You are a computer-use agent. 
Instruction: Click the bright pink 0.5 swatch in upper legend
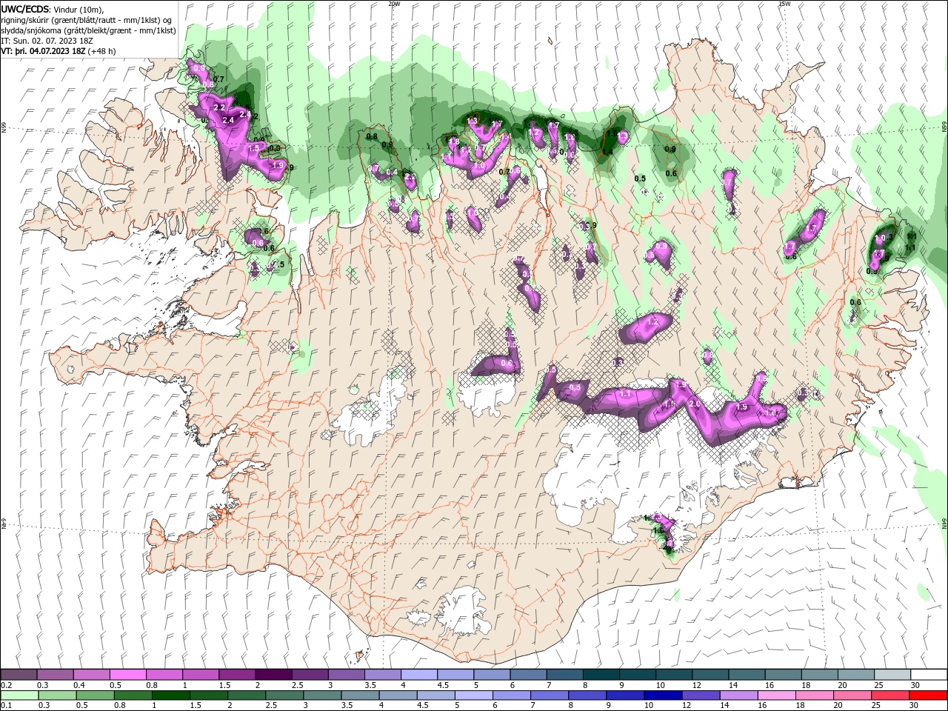[127, 674]
